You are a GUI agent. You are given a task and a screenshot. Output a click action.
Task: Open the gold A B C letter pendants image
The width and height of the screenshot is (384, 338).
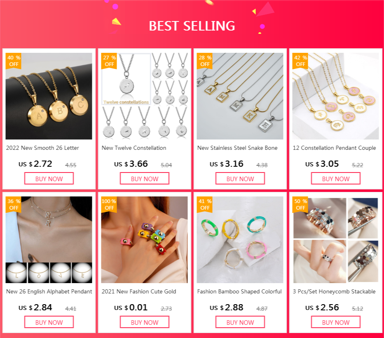(x=49, y=96)
